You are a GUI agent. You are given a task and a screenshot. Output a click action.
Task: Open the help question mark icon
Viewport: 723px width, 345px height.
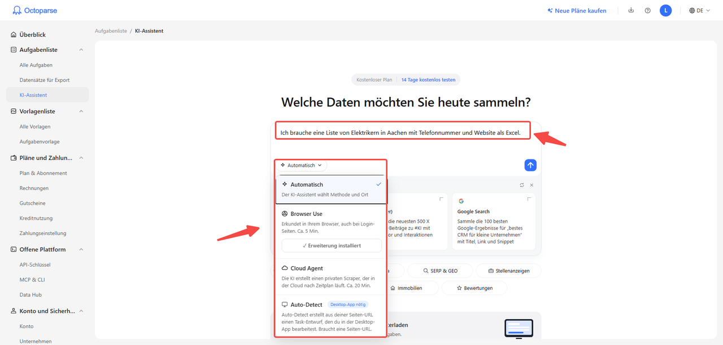click(647, 10)
